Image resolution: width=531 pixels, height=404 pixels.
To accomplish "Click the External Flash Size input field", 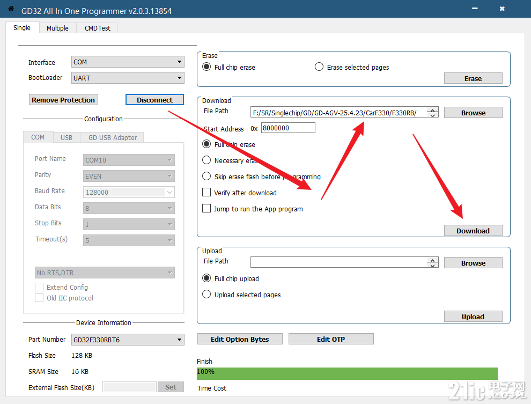I will click(x=130, y=387).
